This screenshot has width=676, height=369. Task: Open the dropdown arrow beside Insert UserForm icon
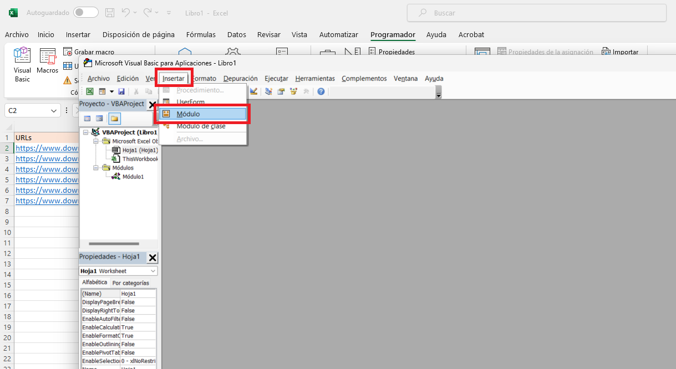pyautogui.click(x=111, y=91)
